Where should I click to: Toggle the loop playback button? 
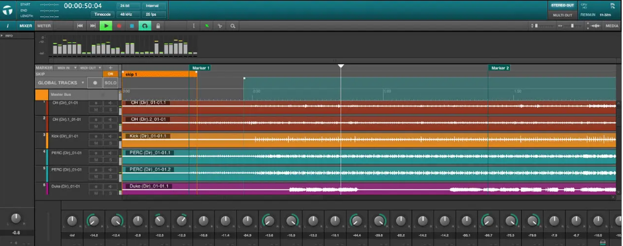(x=145, y=26)
